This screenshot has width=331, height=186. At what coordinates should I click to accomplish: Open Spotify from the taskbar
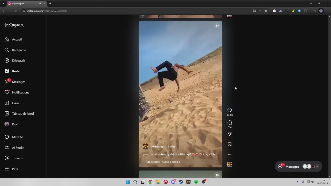(196, 182)
